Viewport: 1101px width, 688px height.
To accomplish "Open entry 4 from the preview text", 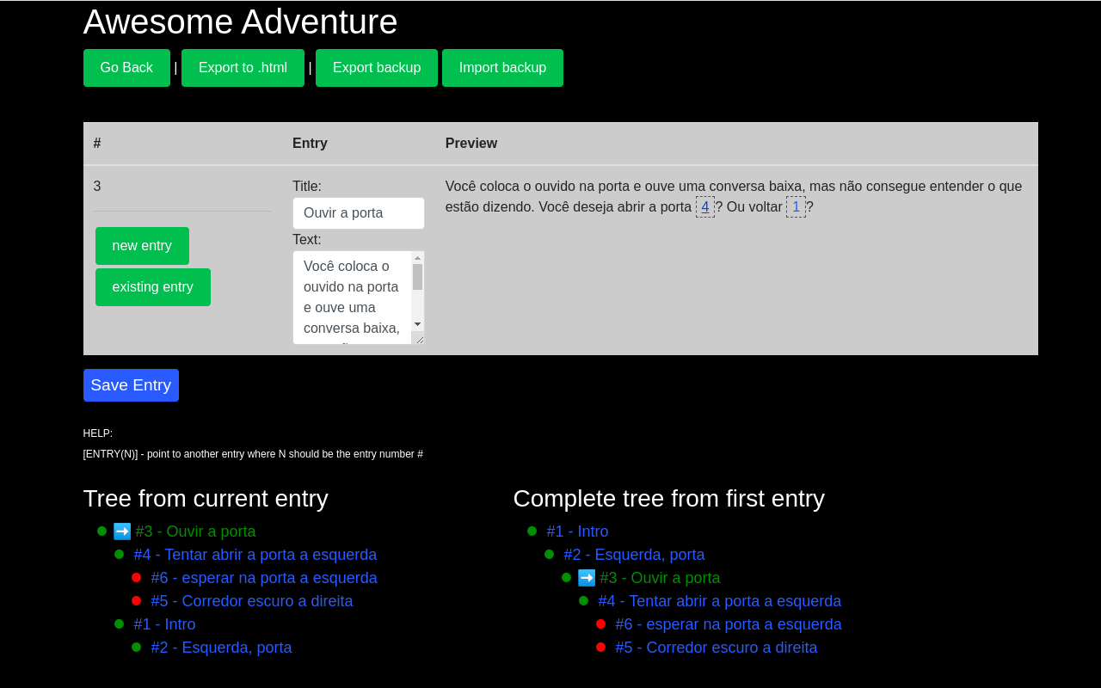I will click(704, 206).
